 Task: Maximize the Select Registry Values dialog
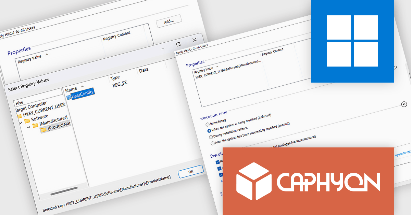pos(178,44)
